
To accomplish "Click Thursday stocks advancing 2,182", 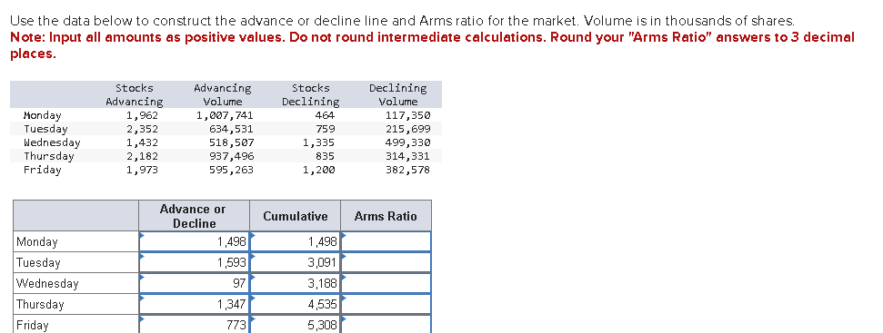I will [x=142, y=156].
